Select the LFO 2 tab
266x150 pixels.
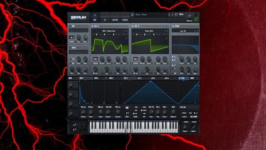point(139,78)
